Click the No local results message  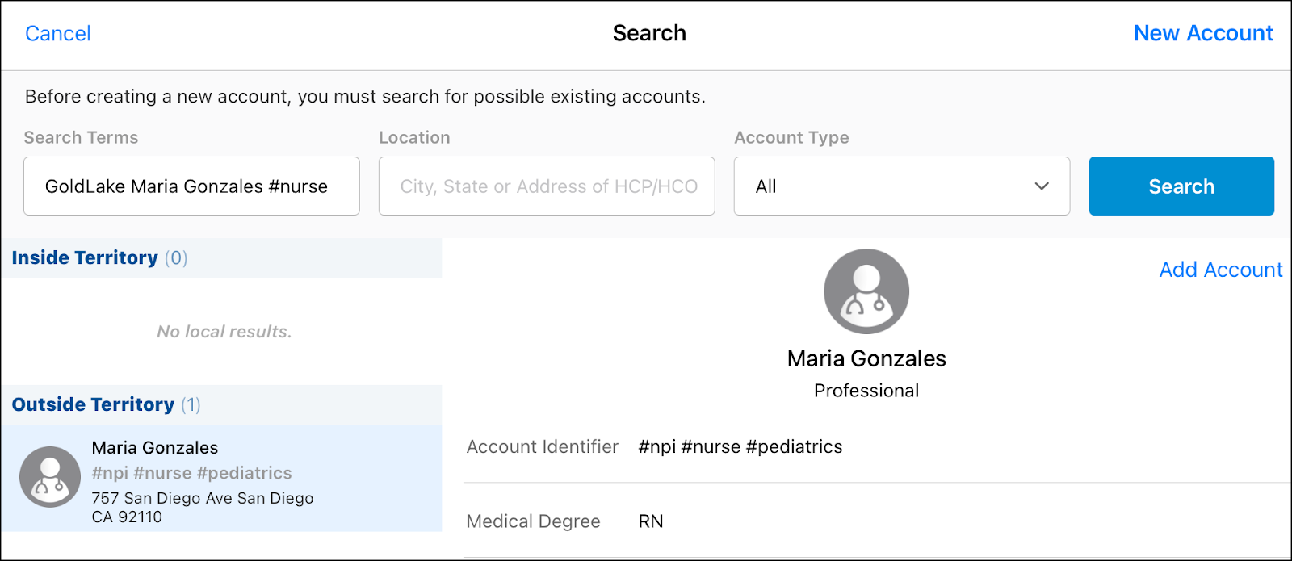point(224,332)
